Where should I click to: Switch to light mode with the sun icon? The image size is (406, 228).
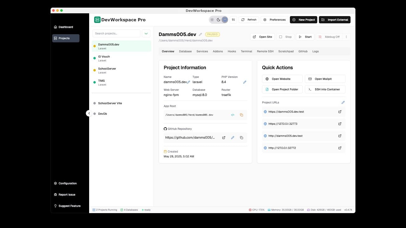212,20
